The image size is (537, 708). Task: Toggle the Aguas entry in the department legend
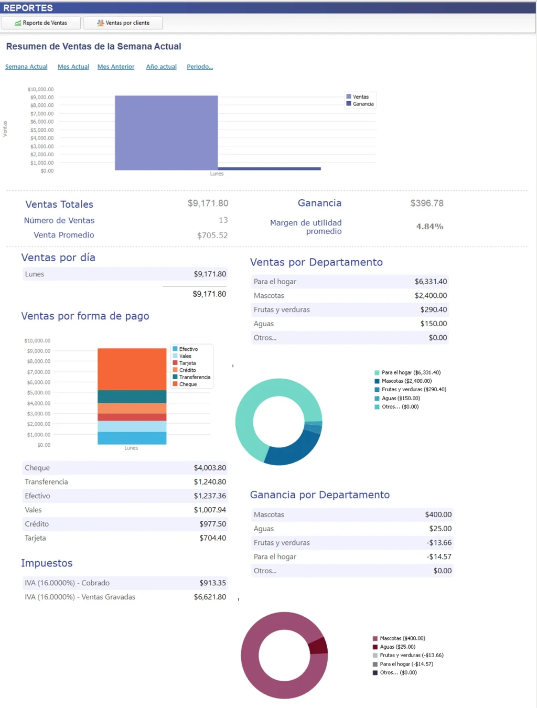(377, 398)
